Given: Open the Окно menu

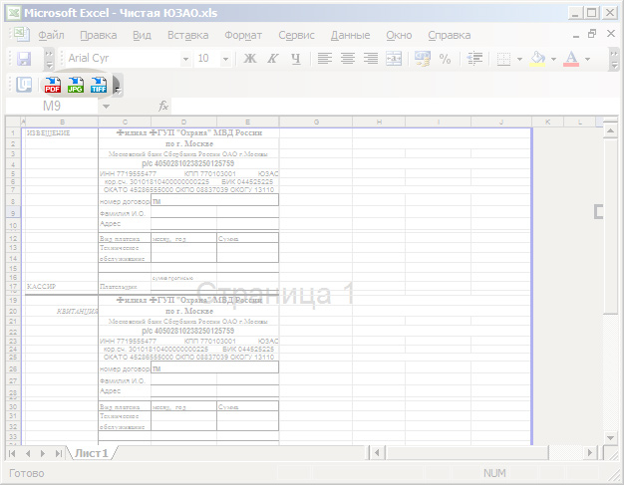Looking at the screenshot, I should point(399,36).
